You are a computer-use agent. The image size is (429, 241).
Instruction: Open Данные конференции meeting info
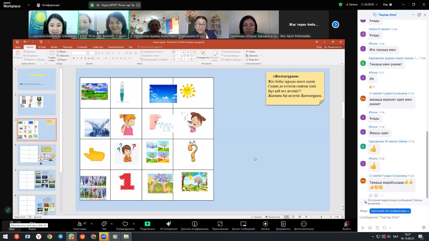point(195,224)
